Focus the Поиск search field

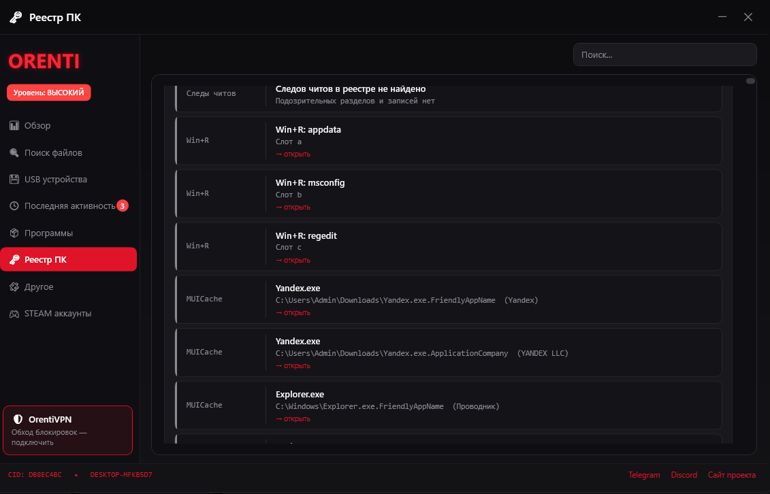pyautogui.click(x=665, y=54)
